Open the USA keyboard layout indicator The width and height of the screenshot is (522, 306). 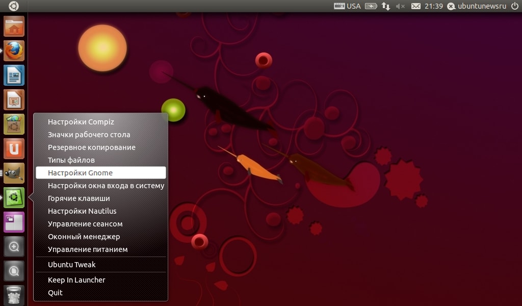pyautogui.click(x=347, y=6)
